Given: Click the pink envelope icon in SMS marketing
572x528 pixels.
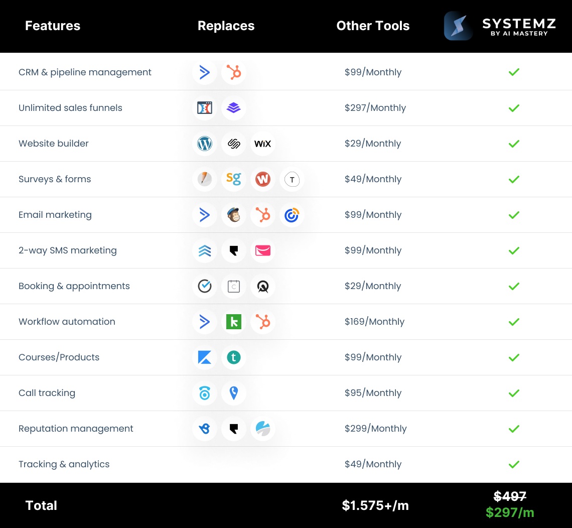Looking at the screenshot, I should coord(262,250).
